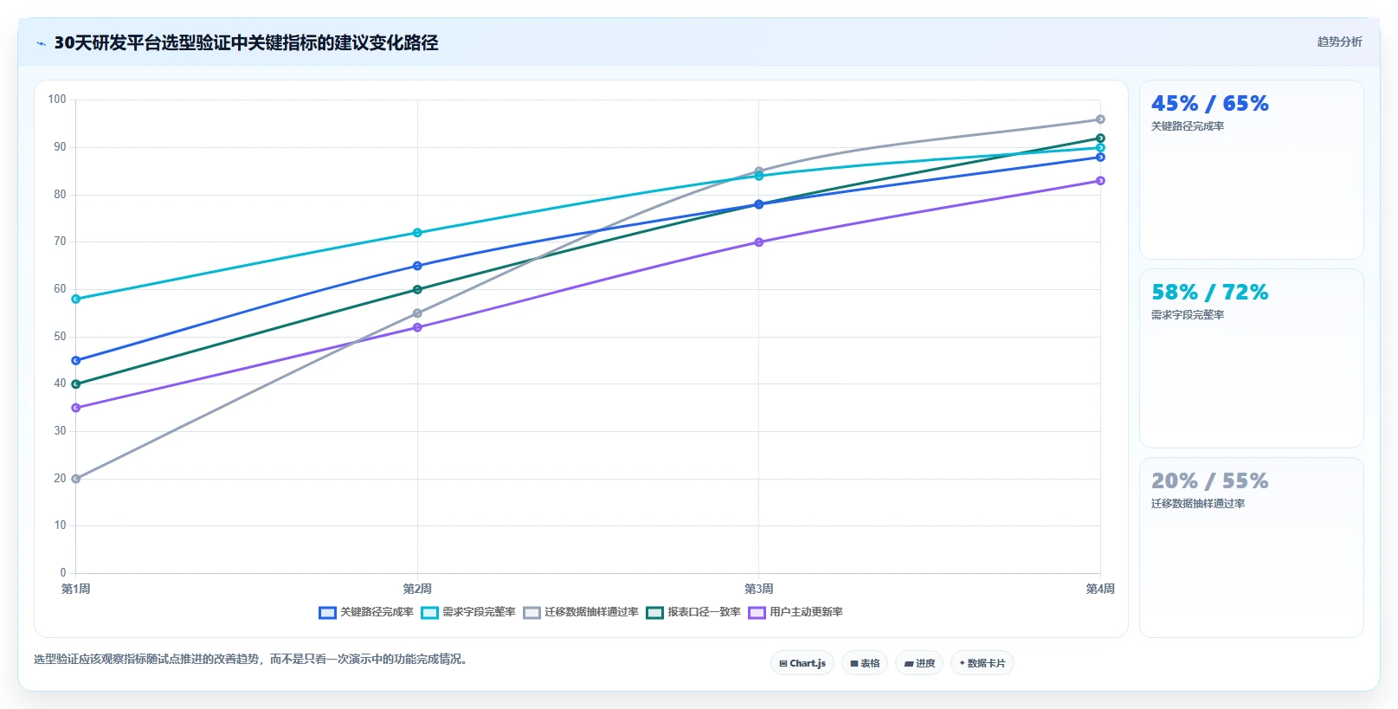1398x709 pixels.
Task: Click the 需求字段完整率 point at 第2周 (72)
Action: [417, 233]
